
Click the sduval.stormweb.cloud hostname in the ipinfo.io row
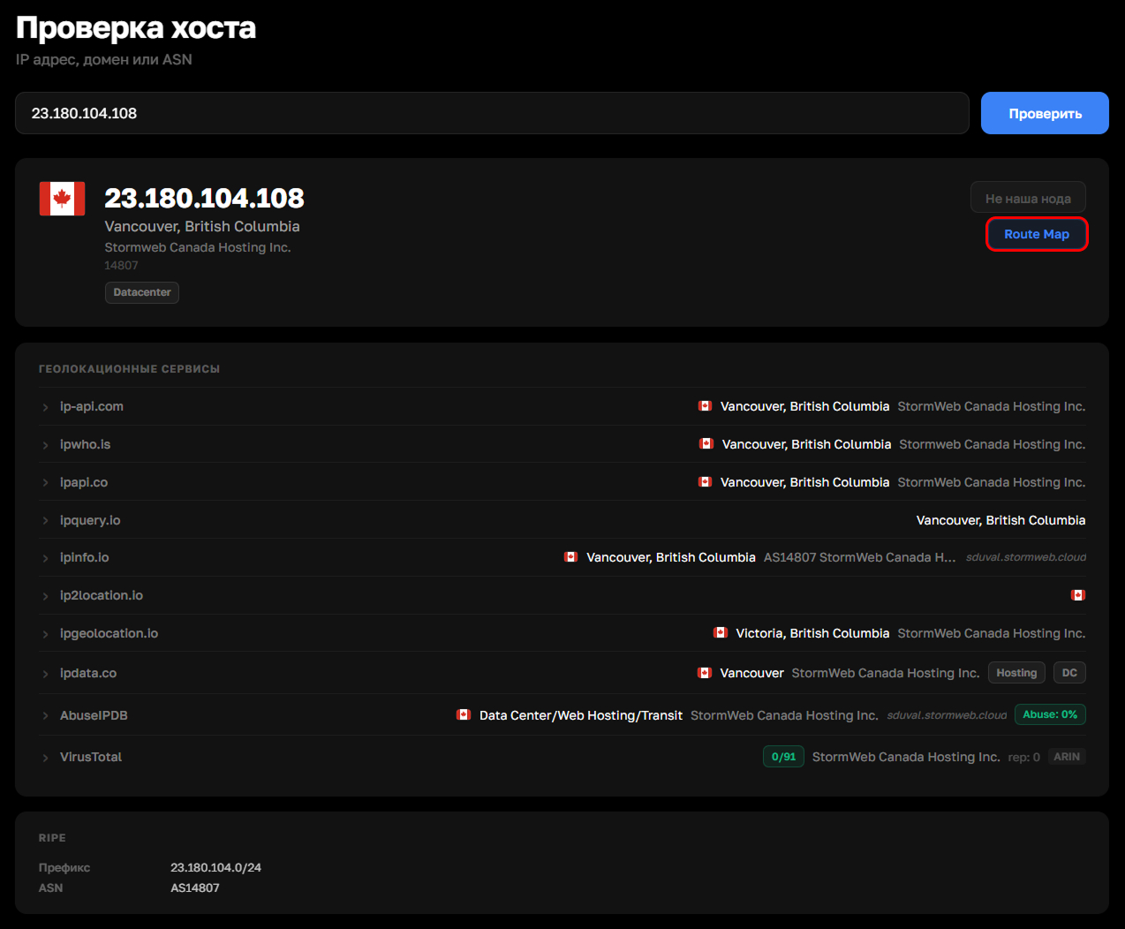[x=1026, y=557]
